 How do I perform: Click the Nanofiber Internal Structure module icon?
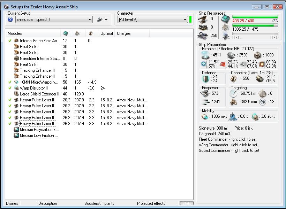(x=16, y=59)
